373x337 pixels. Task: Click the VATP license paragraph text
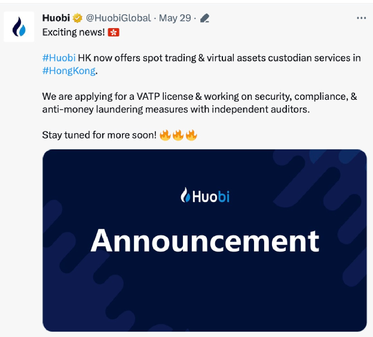pyautogui.click(x=200, y=103)
